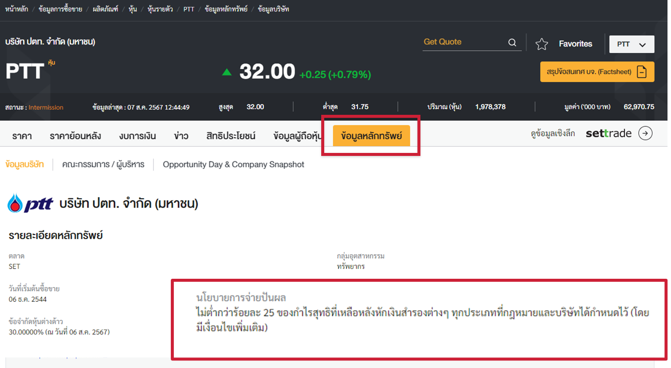This screenshot has height=368, width=671.
Task: Select the ราคาย้อนหลัง tab
Action: (x=75, y=136)
